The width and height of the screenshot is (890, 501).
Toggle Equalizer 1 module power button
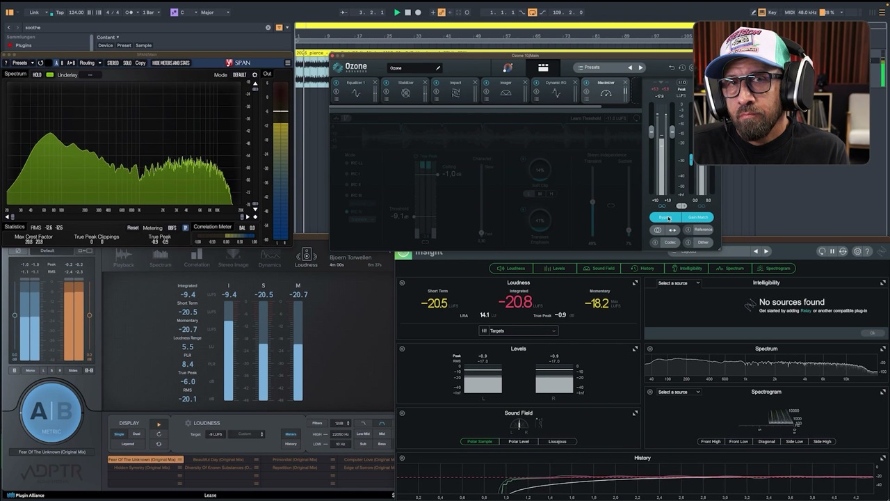pyautogui.click(x=337, y=82)
